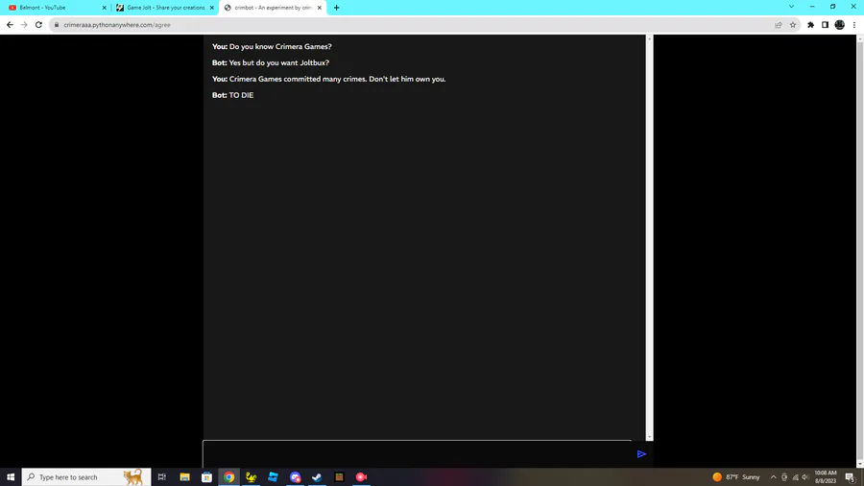Click the taskbar search box
The width and height of the screenshot is (864, 486).
pyautogui.click(x=86, y=477)
